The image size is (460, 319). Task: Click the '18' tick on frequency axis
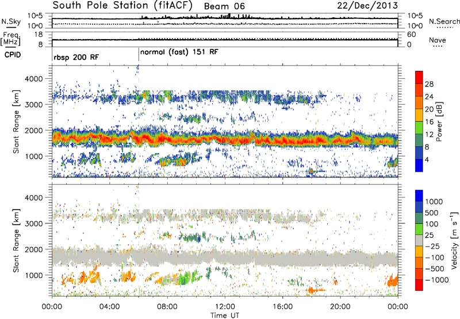pos(39,35)
